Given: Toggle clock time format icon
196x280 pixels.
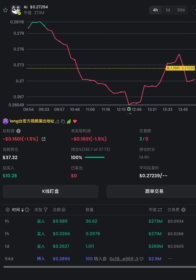Looking at the screenshot, I should point(27,210).
